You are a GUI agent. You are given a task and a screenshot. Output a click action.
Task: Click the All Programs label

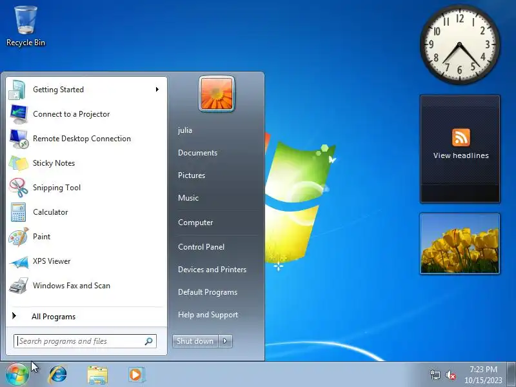[54, 317]
